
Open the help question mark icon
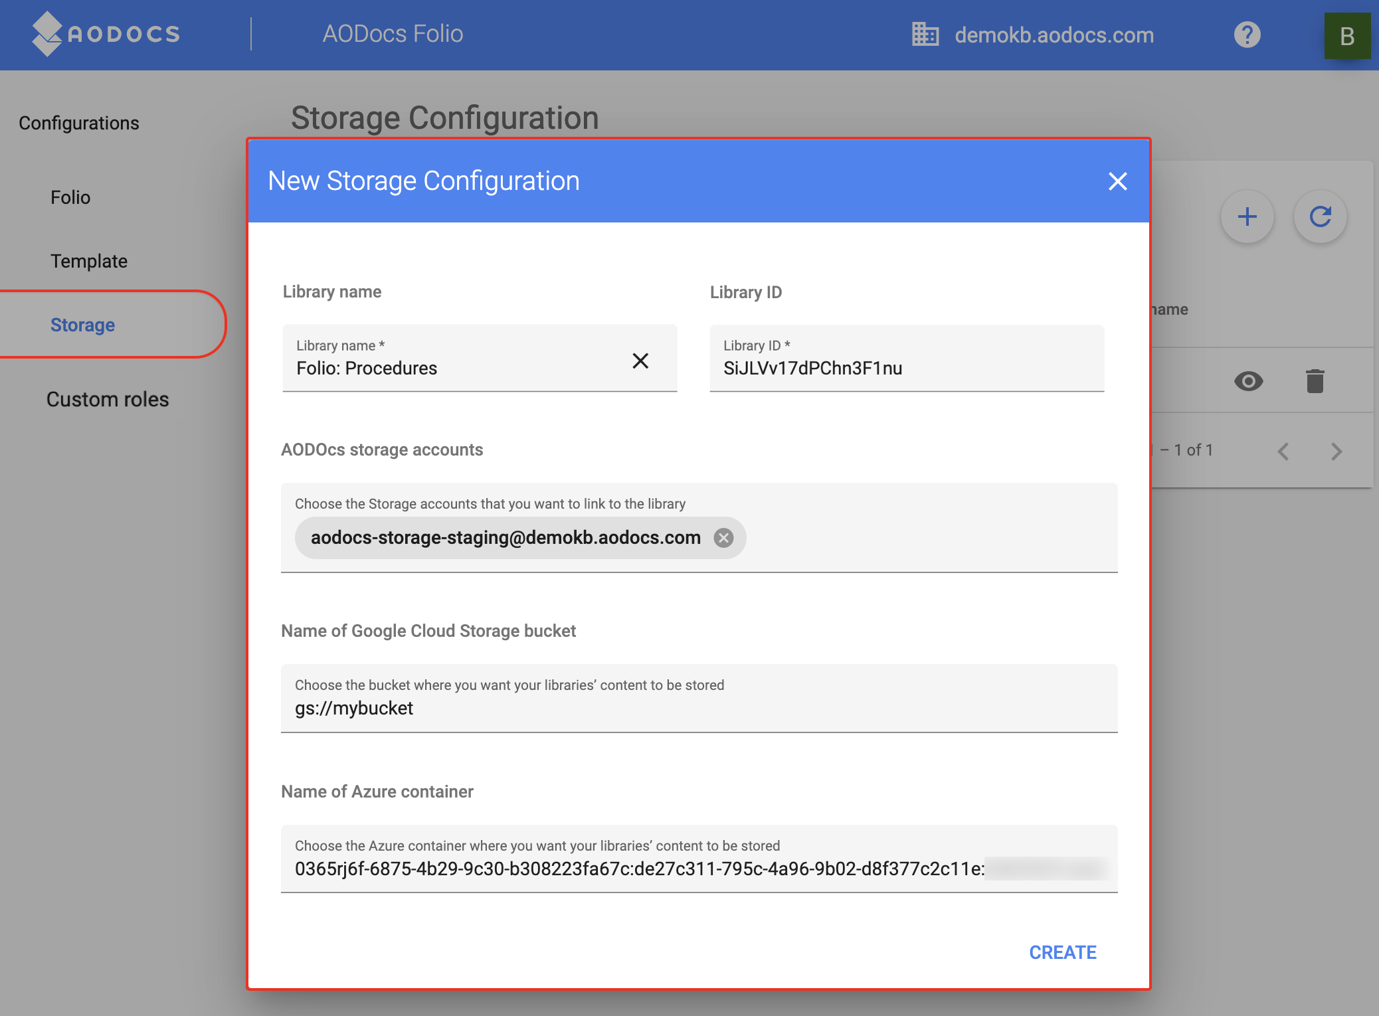(1247, 35)
